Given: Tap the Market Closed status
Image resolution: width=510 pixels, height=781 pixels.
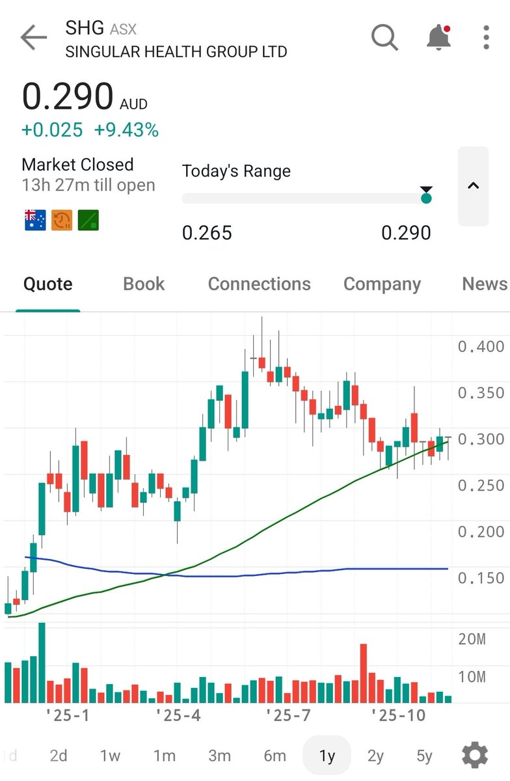Looking at the screenshot, I should [77, 165].
